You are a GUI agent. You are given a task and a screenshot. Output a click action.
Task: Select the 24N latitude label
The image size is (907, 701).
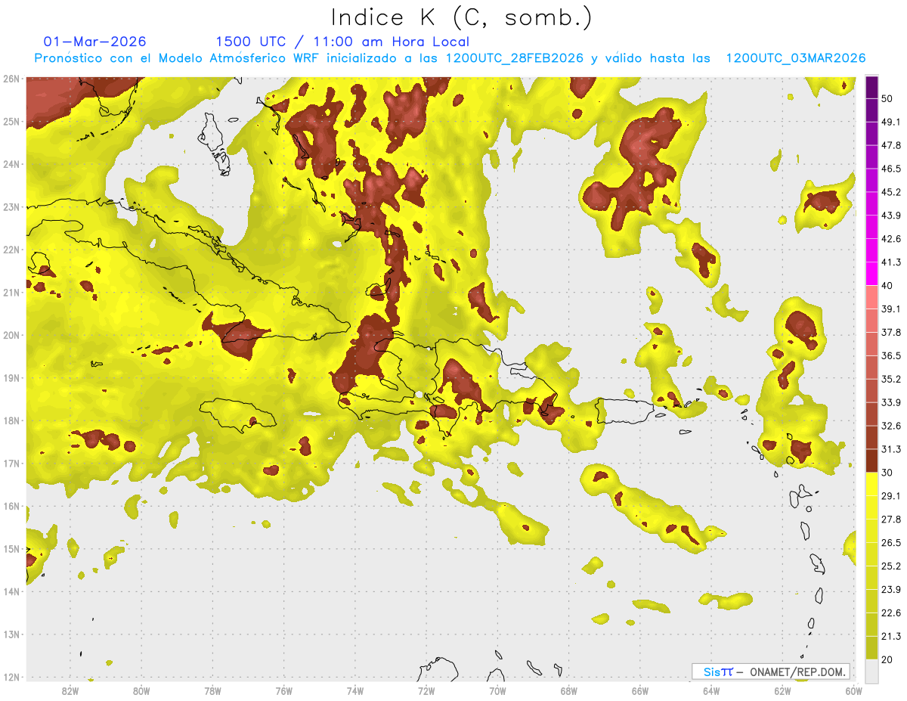[x=11, y=164]
